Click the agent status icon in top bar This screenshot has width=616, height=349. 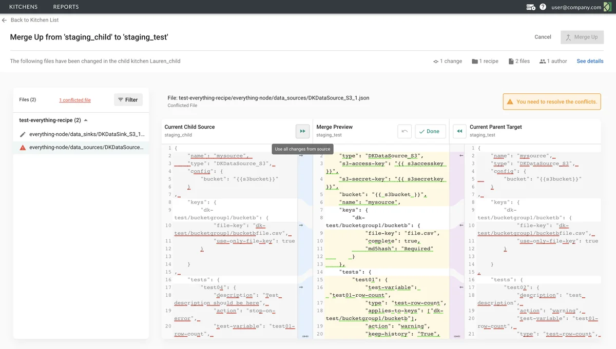coord(531,7)
